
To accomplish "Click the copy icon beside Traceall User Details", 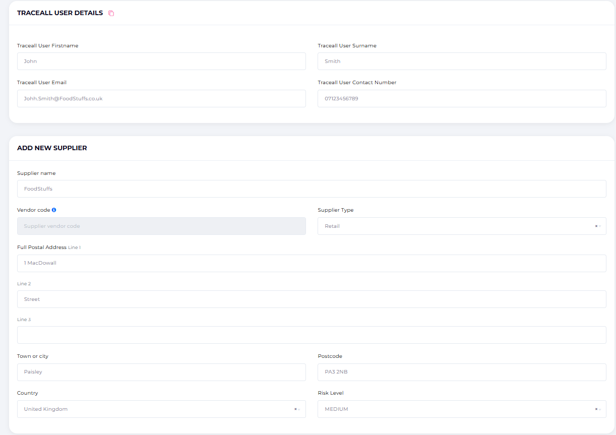I will click(111, 13).
